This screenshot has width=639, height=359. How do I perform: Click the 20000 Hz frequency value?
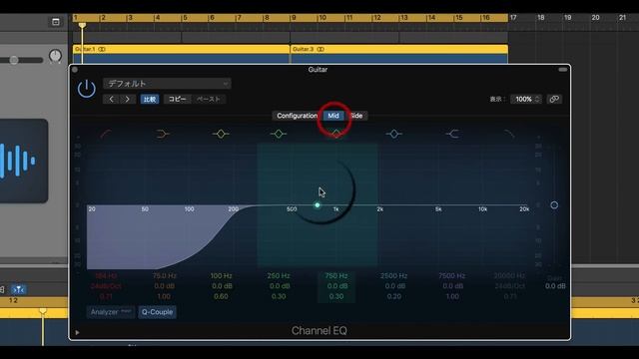(x=509, y=276)
